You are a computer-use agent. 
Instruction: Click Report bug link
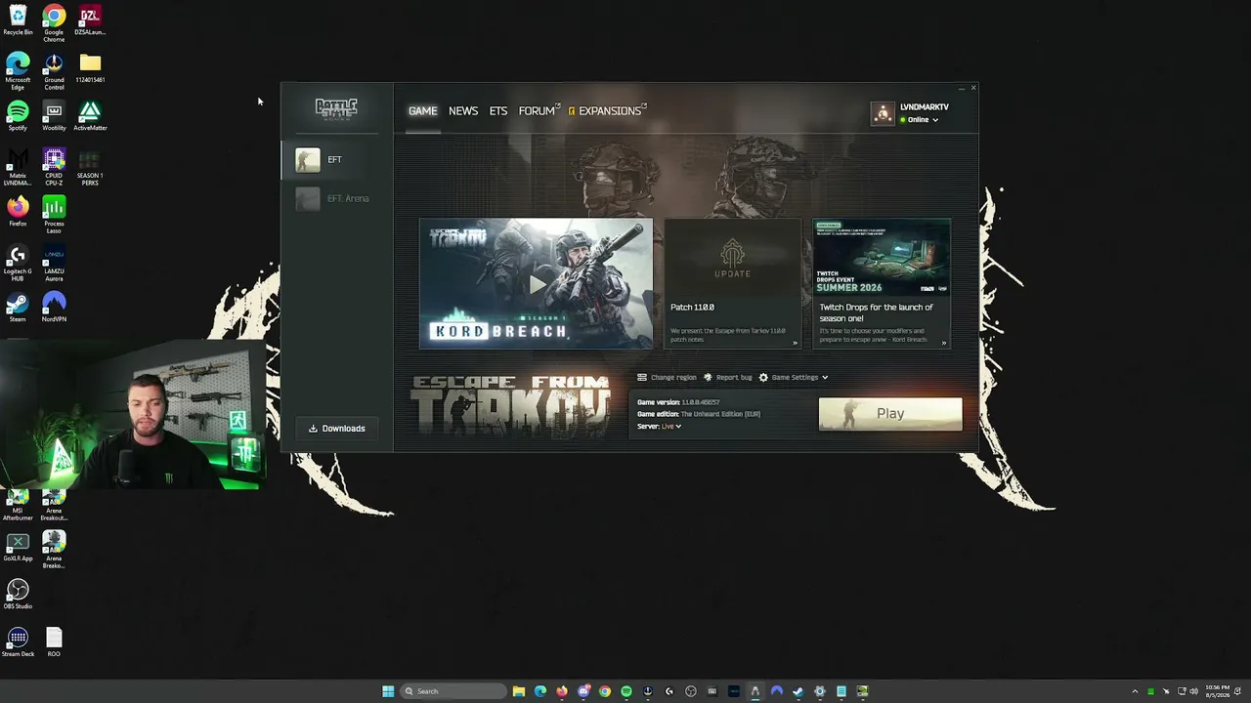click(x=728, y=377)
